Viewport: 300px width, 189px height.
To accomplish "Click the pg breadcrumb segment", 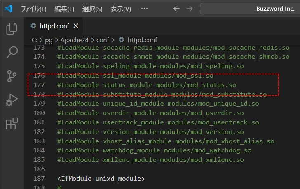I will [49, 40].
